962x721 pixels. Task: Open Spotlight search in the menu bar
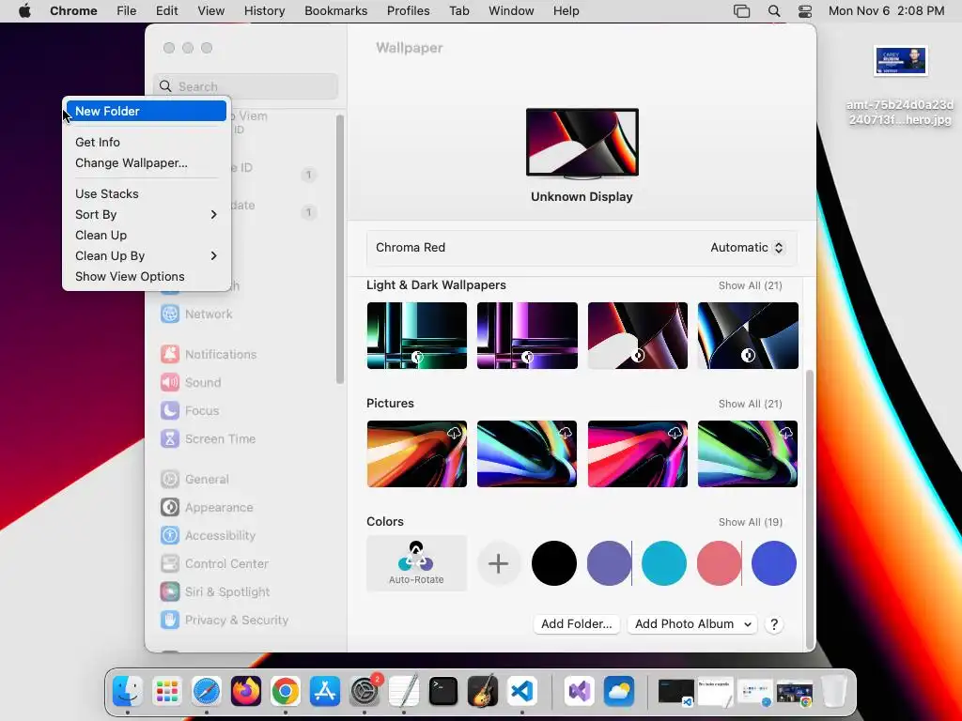tap(774, 11)
